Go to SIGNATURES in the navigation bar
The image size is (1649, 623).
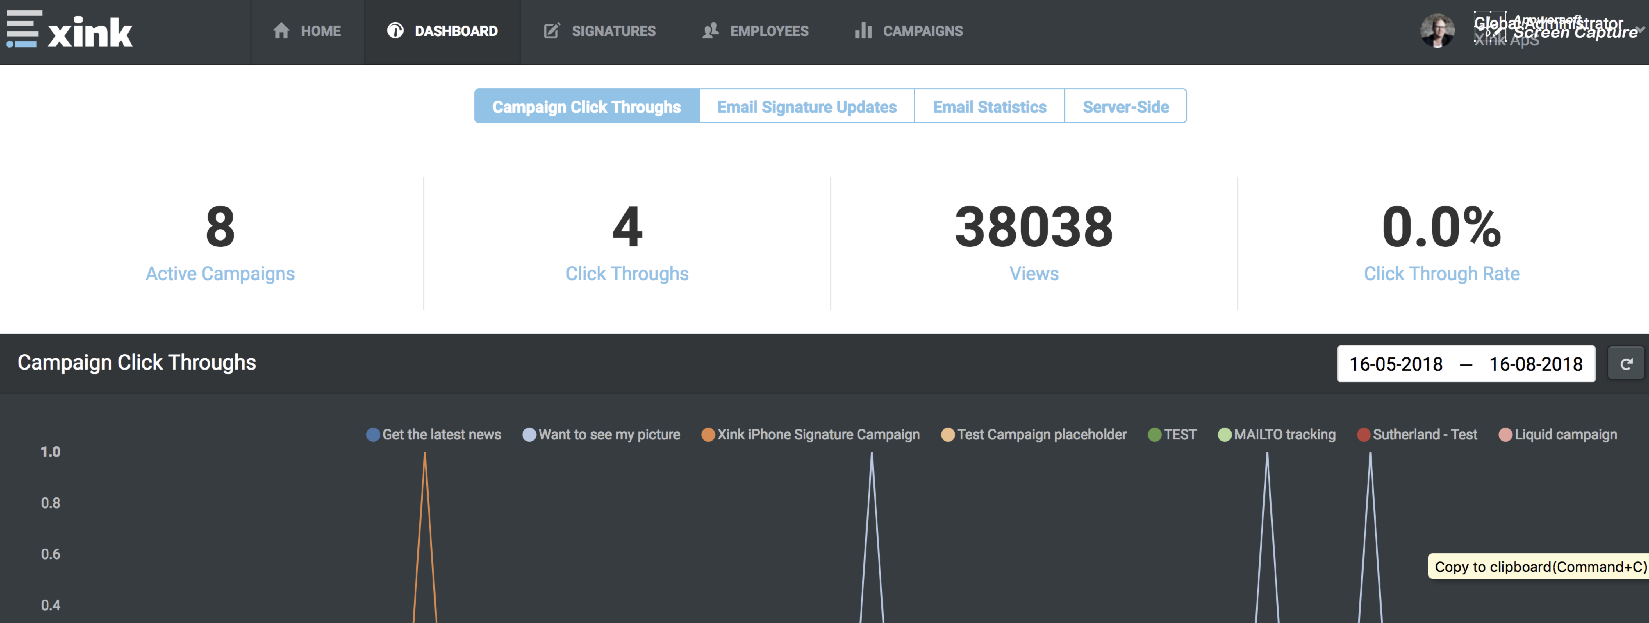point(600,31)
